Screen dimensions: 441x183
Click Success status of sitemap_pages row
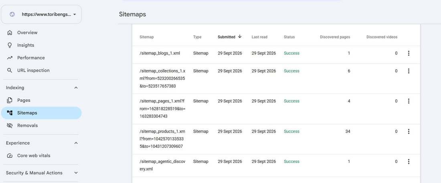291,101
